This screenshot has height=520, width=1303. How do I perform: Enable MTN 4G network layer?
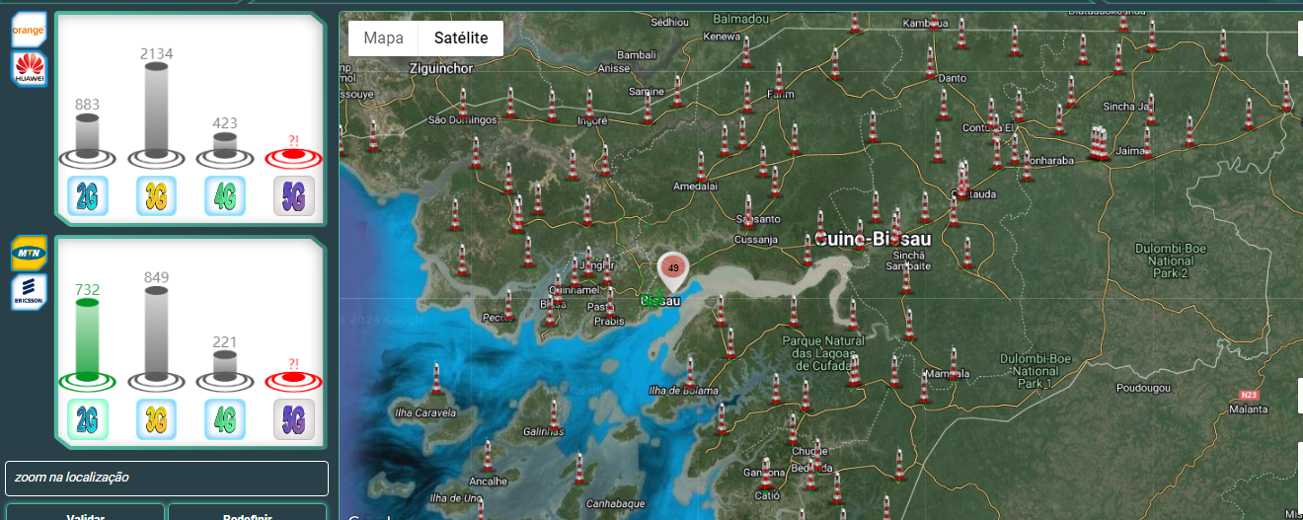(225, 419)
